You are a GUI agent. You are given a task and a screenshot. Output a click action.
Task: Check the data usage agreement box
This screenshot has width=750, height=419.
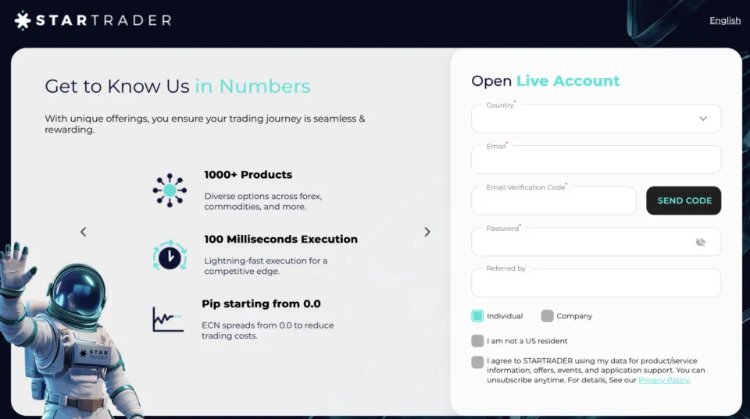tap(477, 362)
